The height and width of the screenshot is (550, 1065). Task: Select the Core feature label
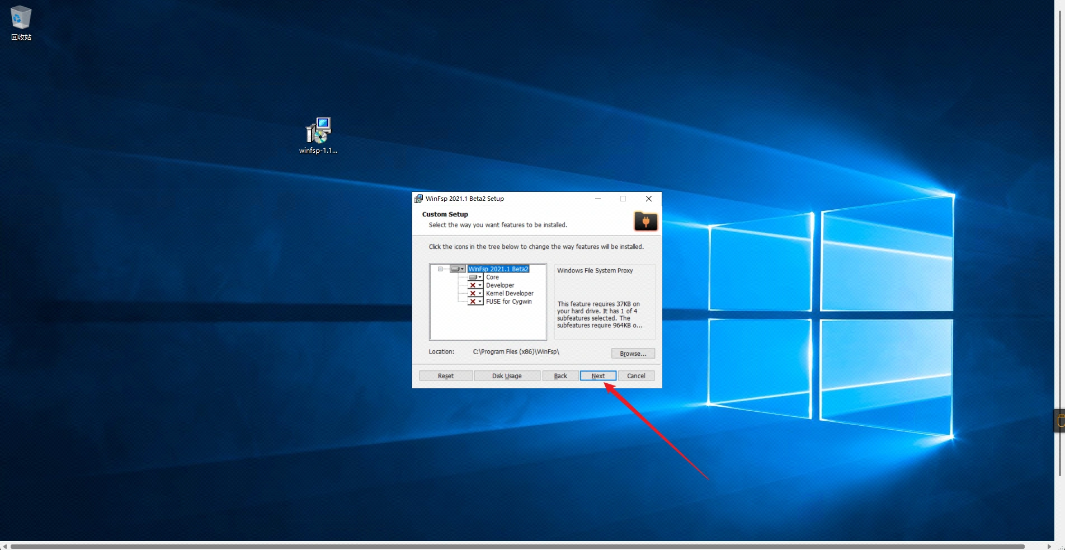click(x=492, y=278)
